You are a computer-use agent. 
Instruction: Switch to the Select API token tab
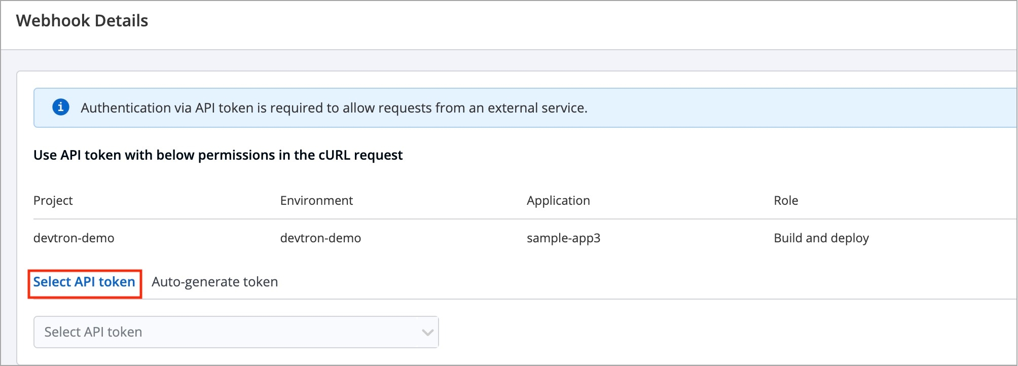[x=84, y=282]
